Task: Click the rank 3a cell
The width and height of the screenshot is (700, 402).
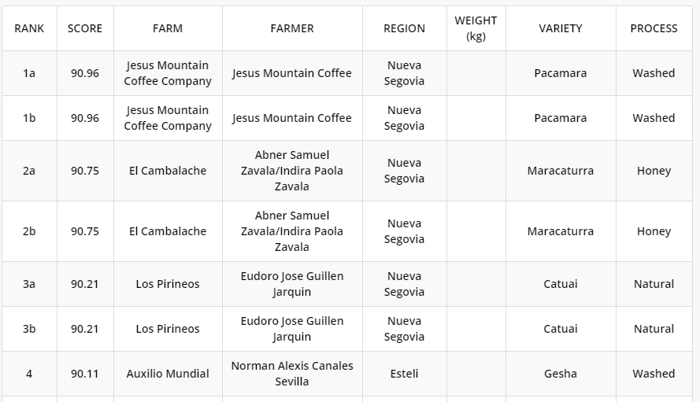Action: click(x=29, y=284)
